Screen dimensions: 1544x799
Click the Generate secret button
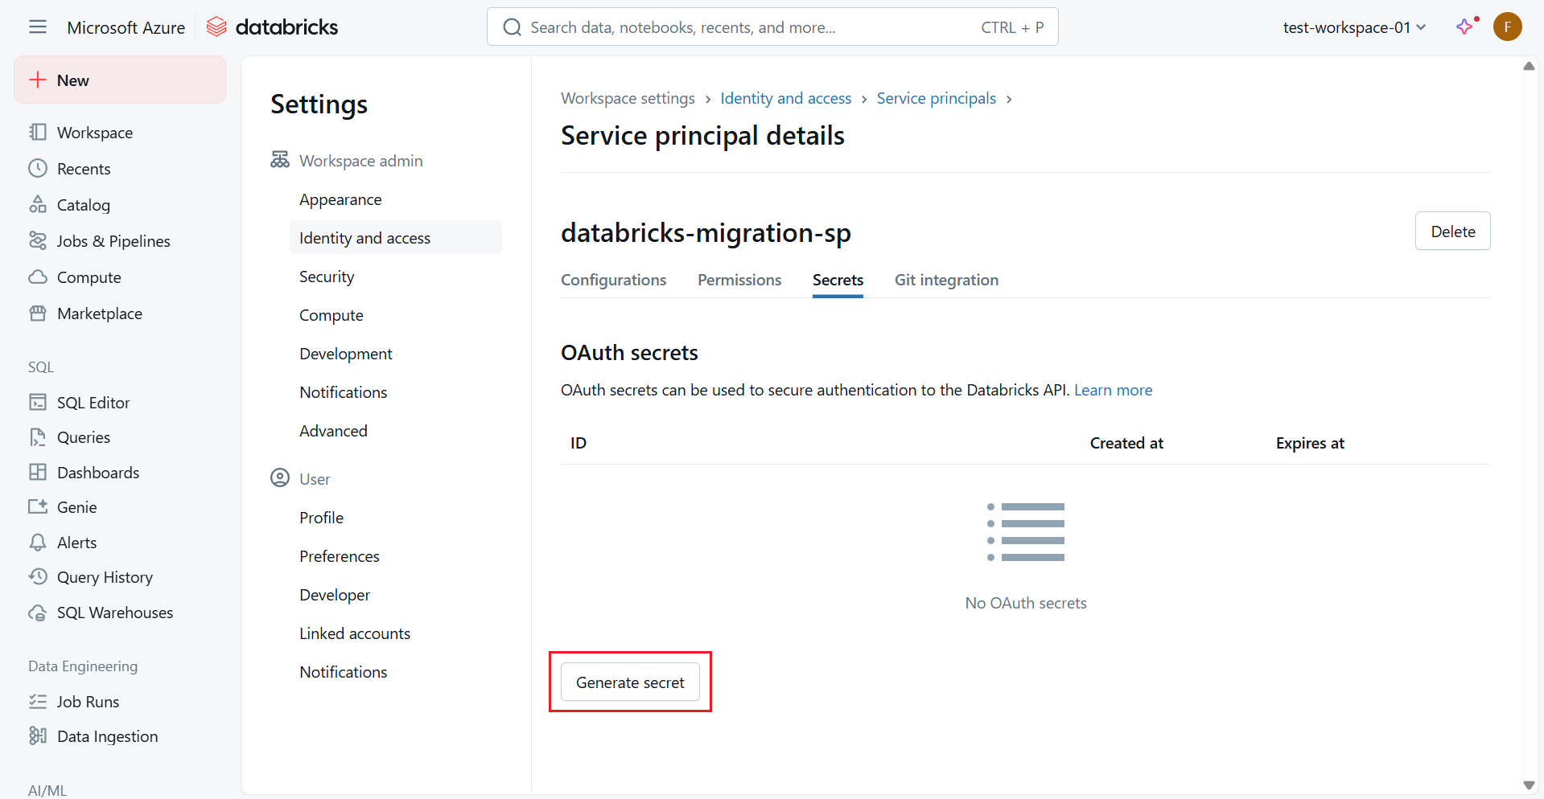tap(630, 682)
